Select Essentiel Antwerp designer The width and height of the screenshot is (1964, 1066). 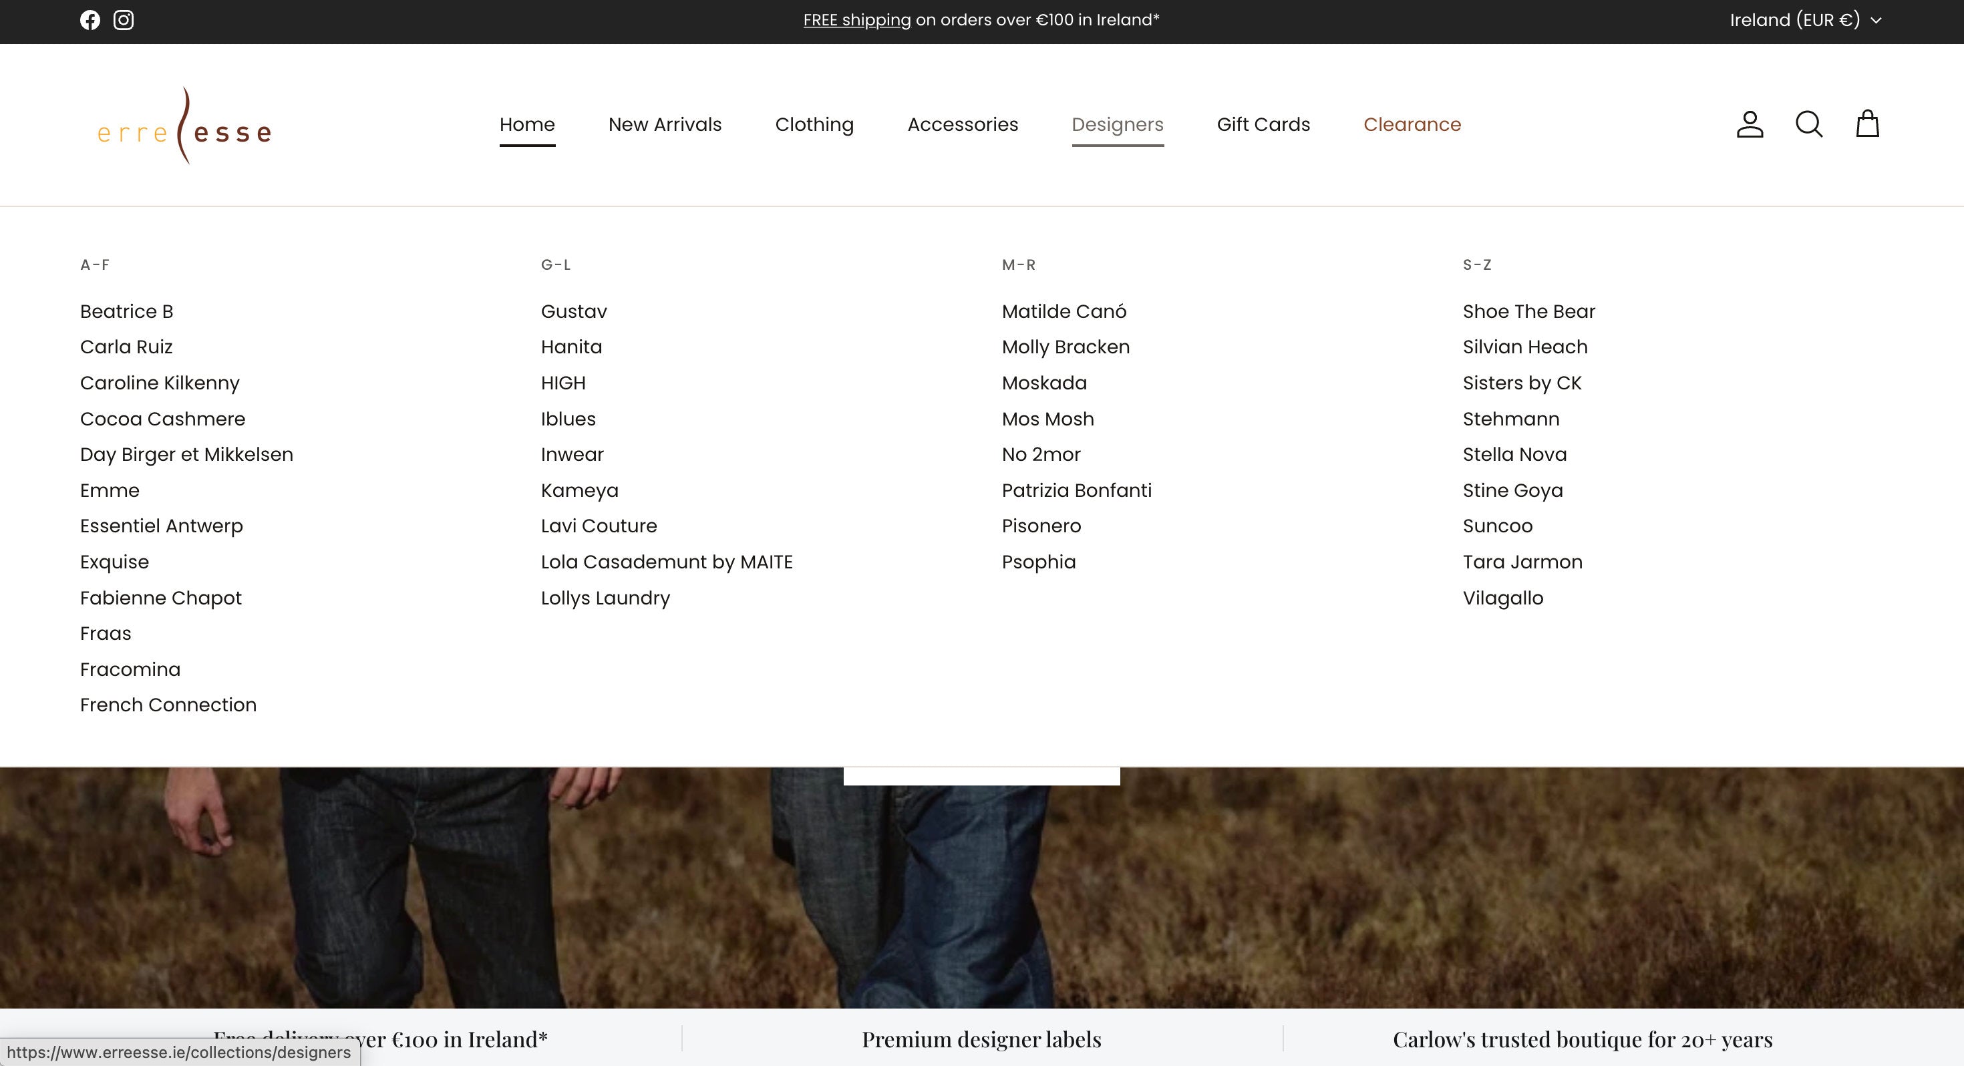point(161,526)
